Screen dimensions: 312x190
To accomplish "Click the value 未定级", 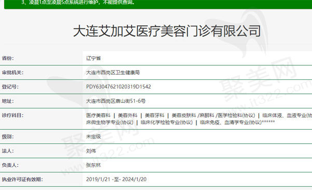I will click(93, 137).
